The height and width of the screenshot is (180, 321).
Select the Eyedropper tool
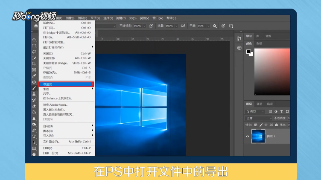(34, 76)
